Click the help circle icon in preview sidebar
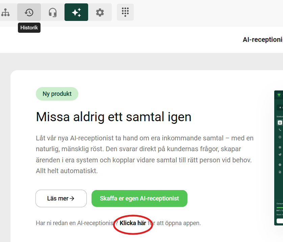 coord(280,137)
